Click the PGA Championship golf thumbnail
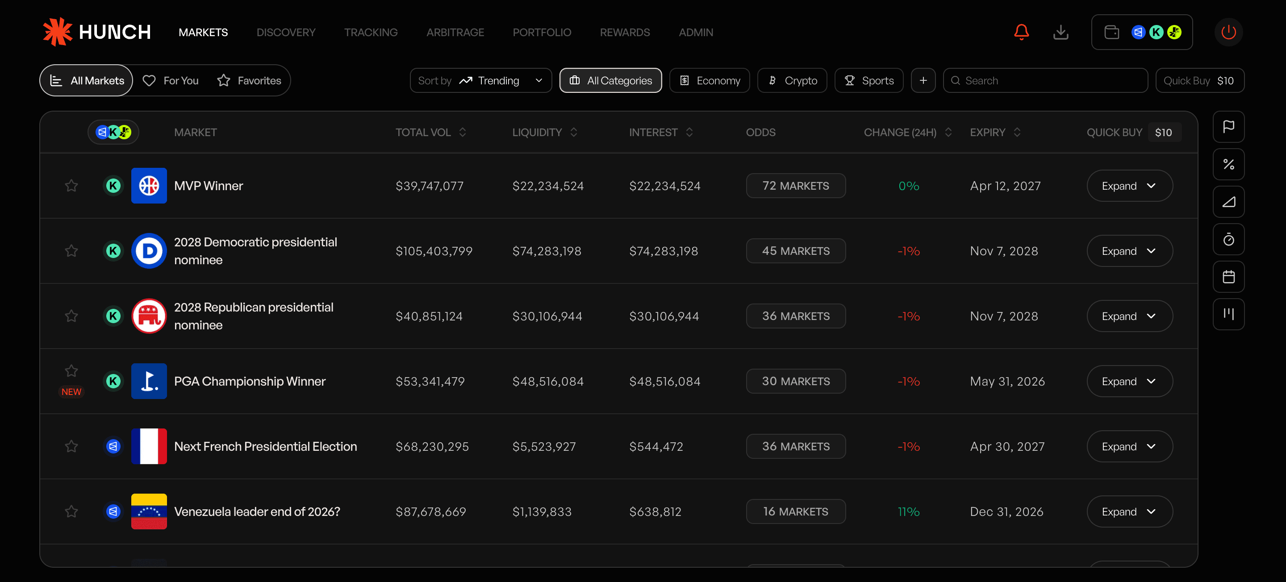This screenshot has height=582, width=1286. [149, 381]
